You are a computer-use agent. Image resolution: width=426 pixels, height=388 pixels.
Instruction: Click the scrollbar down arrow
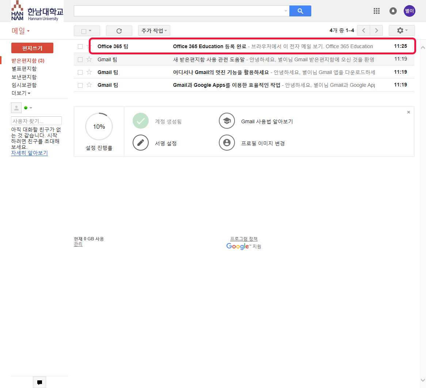(423, 380)
